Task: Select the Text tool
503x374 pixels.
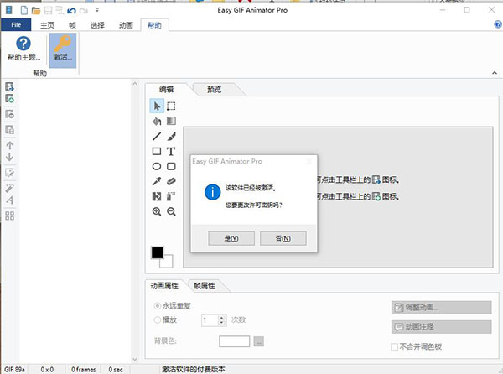Action: tap(171, 151)
